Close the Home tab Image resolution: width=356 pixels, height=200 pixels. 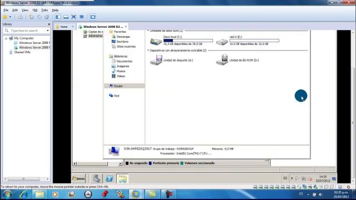(x=73, y=27)
